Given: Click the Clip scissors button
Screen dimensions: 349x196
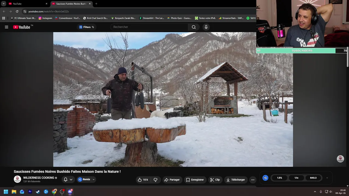Looking at the screenshot, I should pos(215,180).
